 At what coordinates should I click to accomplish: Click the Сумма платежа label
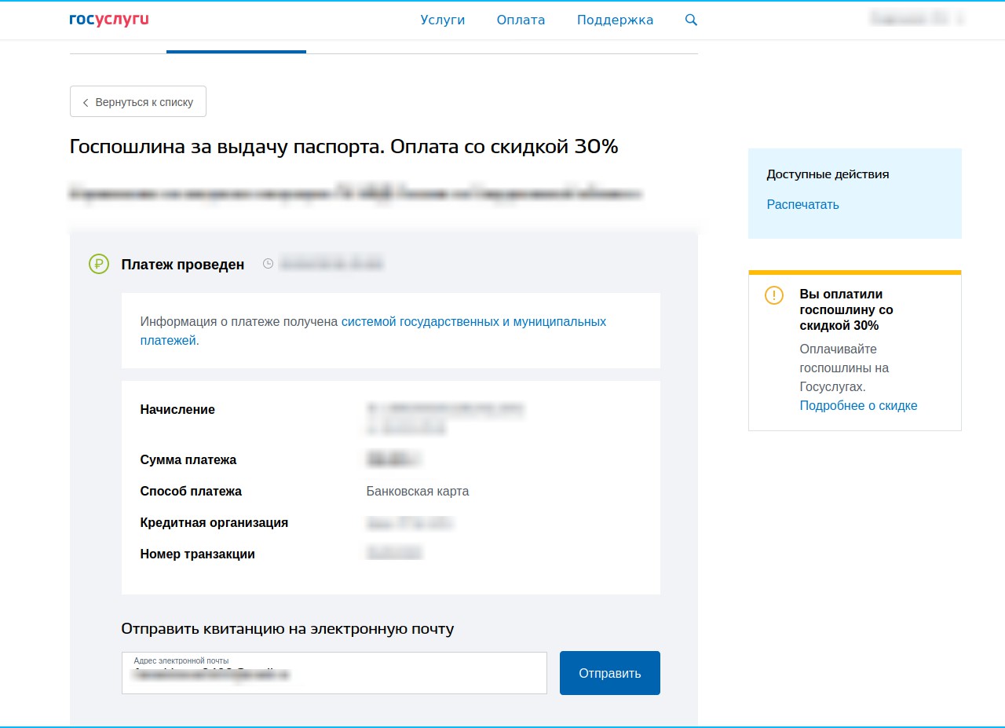click(x=188, y=460)
